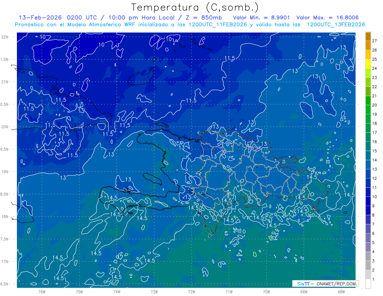Click the "20N" latitude label
This screenshot has width=383, height=296.
(x=5, y=127)
